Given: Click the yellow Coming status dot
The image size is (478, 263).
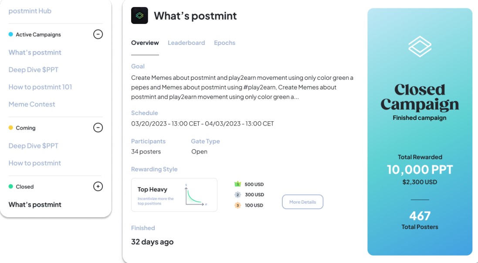Looking at the screenshot, I should tap(11, 128).
